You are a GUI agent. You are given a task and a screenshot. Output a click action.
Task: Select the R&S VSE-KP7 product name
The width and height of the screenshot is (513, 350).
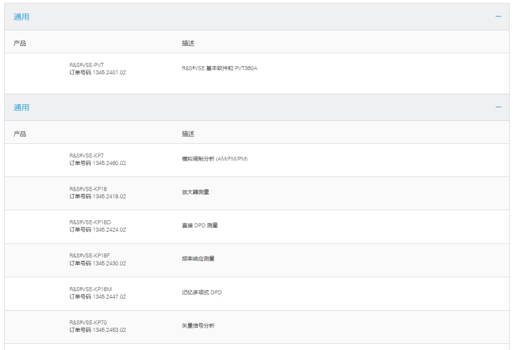[x=86, y=155]
